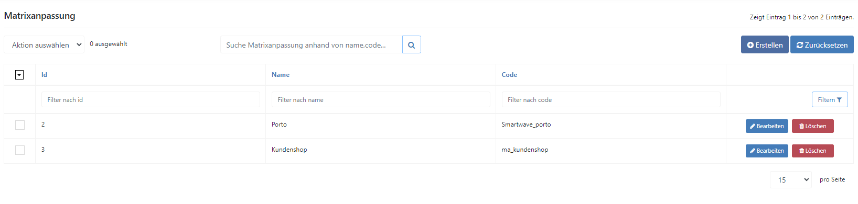This screenshot has height=204, width=858.
Task: Click into the Filter nach code field
Action: (x=611, y=100)
